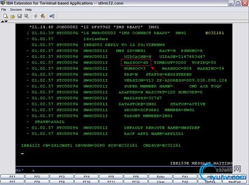This screenshot has width=249, height=185.
Task: Click the PF9 key button
Action: pyautogui.click(x=62, y=182)
